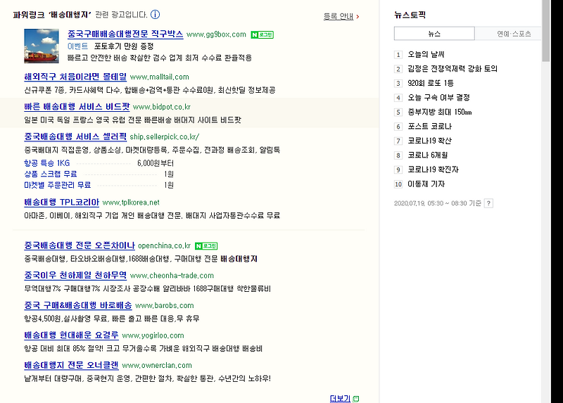Open 중국구매배송대행전문 직구박스 ad title

125,34
